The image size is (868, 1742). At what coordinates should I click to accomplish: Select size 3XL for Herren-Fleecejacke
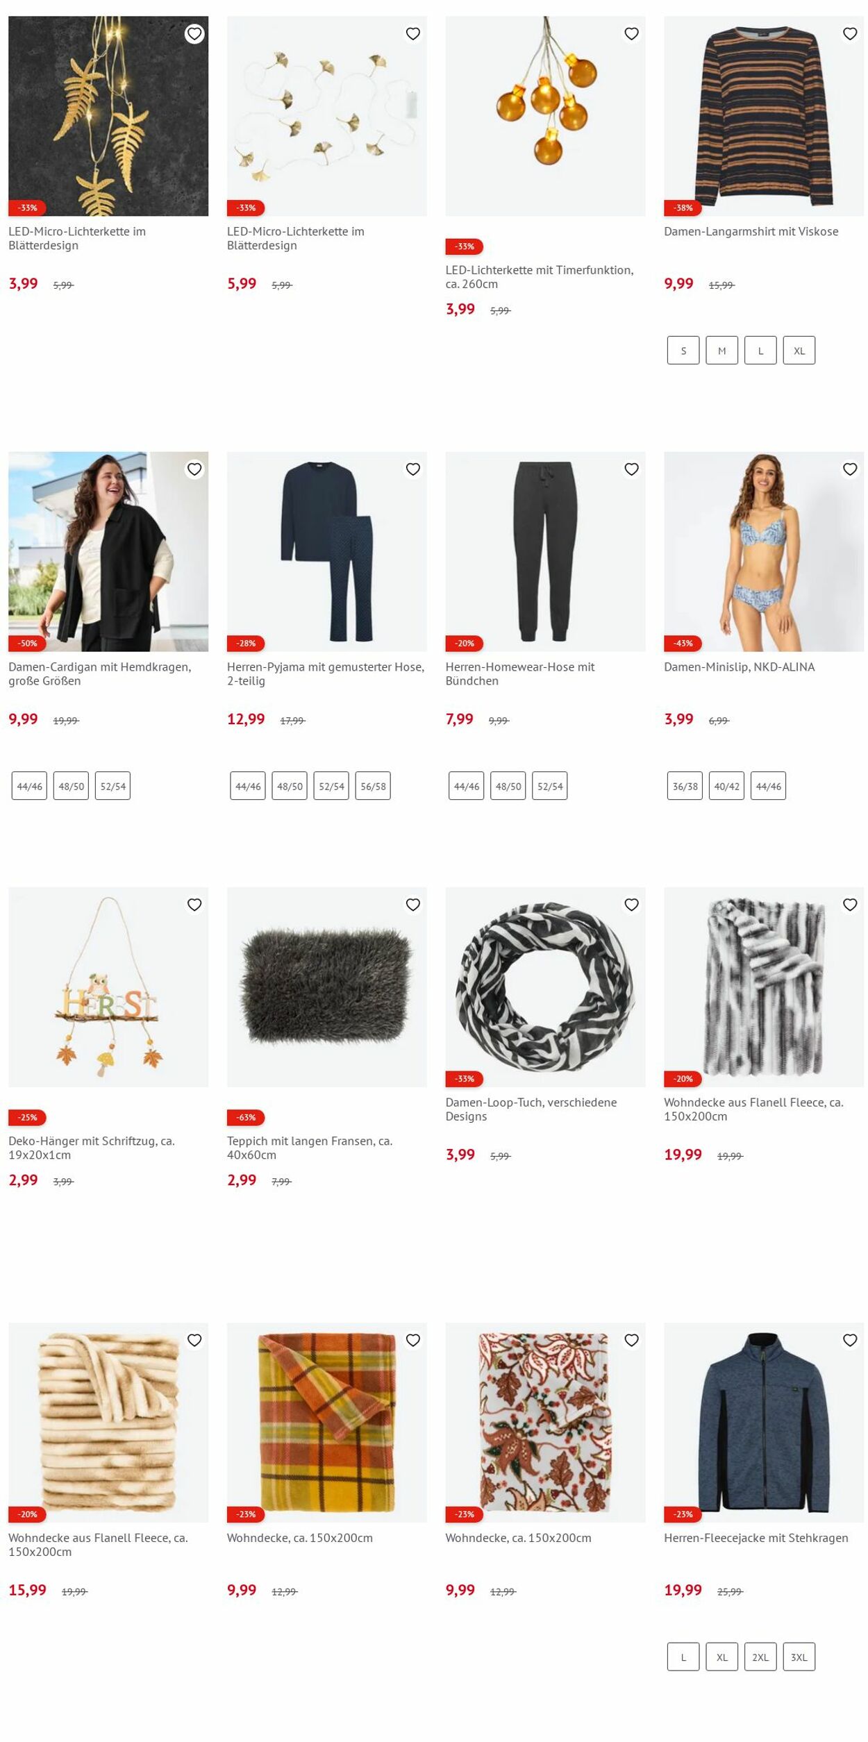tap(799, 1657)
